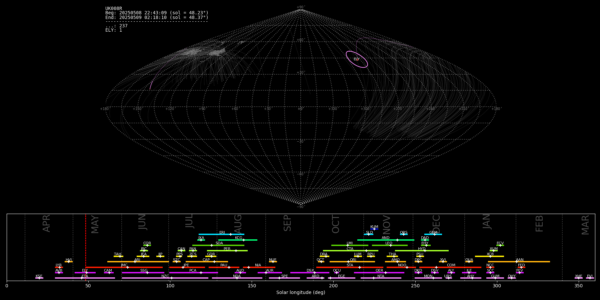Viewport: 600px width, 300px height.
Task: Click the FED shower label
Action: click(x=521, y=265)
